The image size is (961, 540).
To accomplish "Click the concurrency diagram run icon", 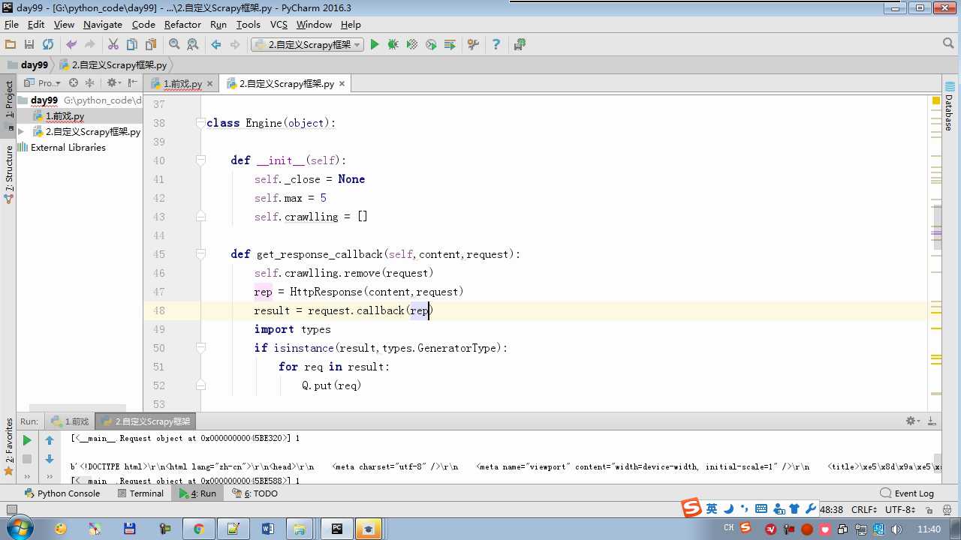I will click(450, 45).
